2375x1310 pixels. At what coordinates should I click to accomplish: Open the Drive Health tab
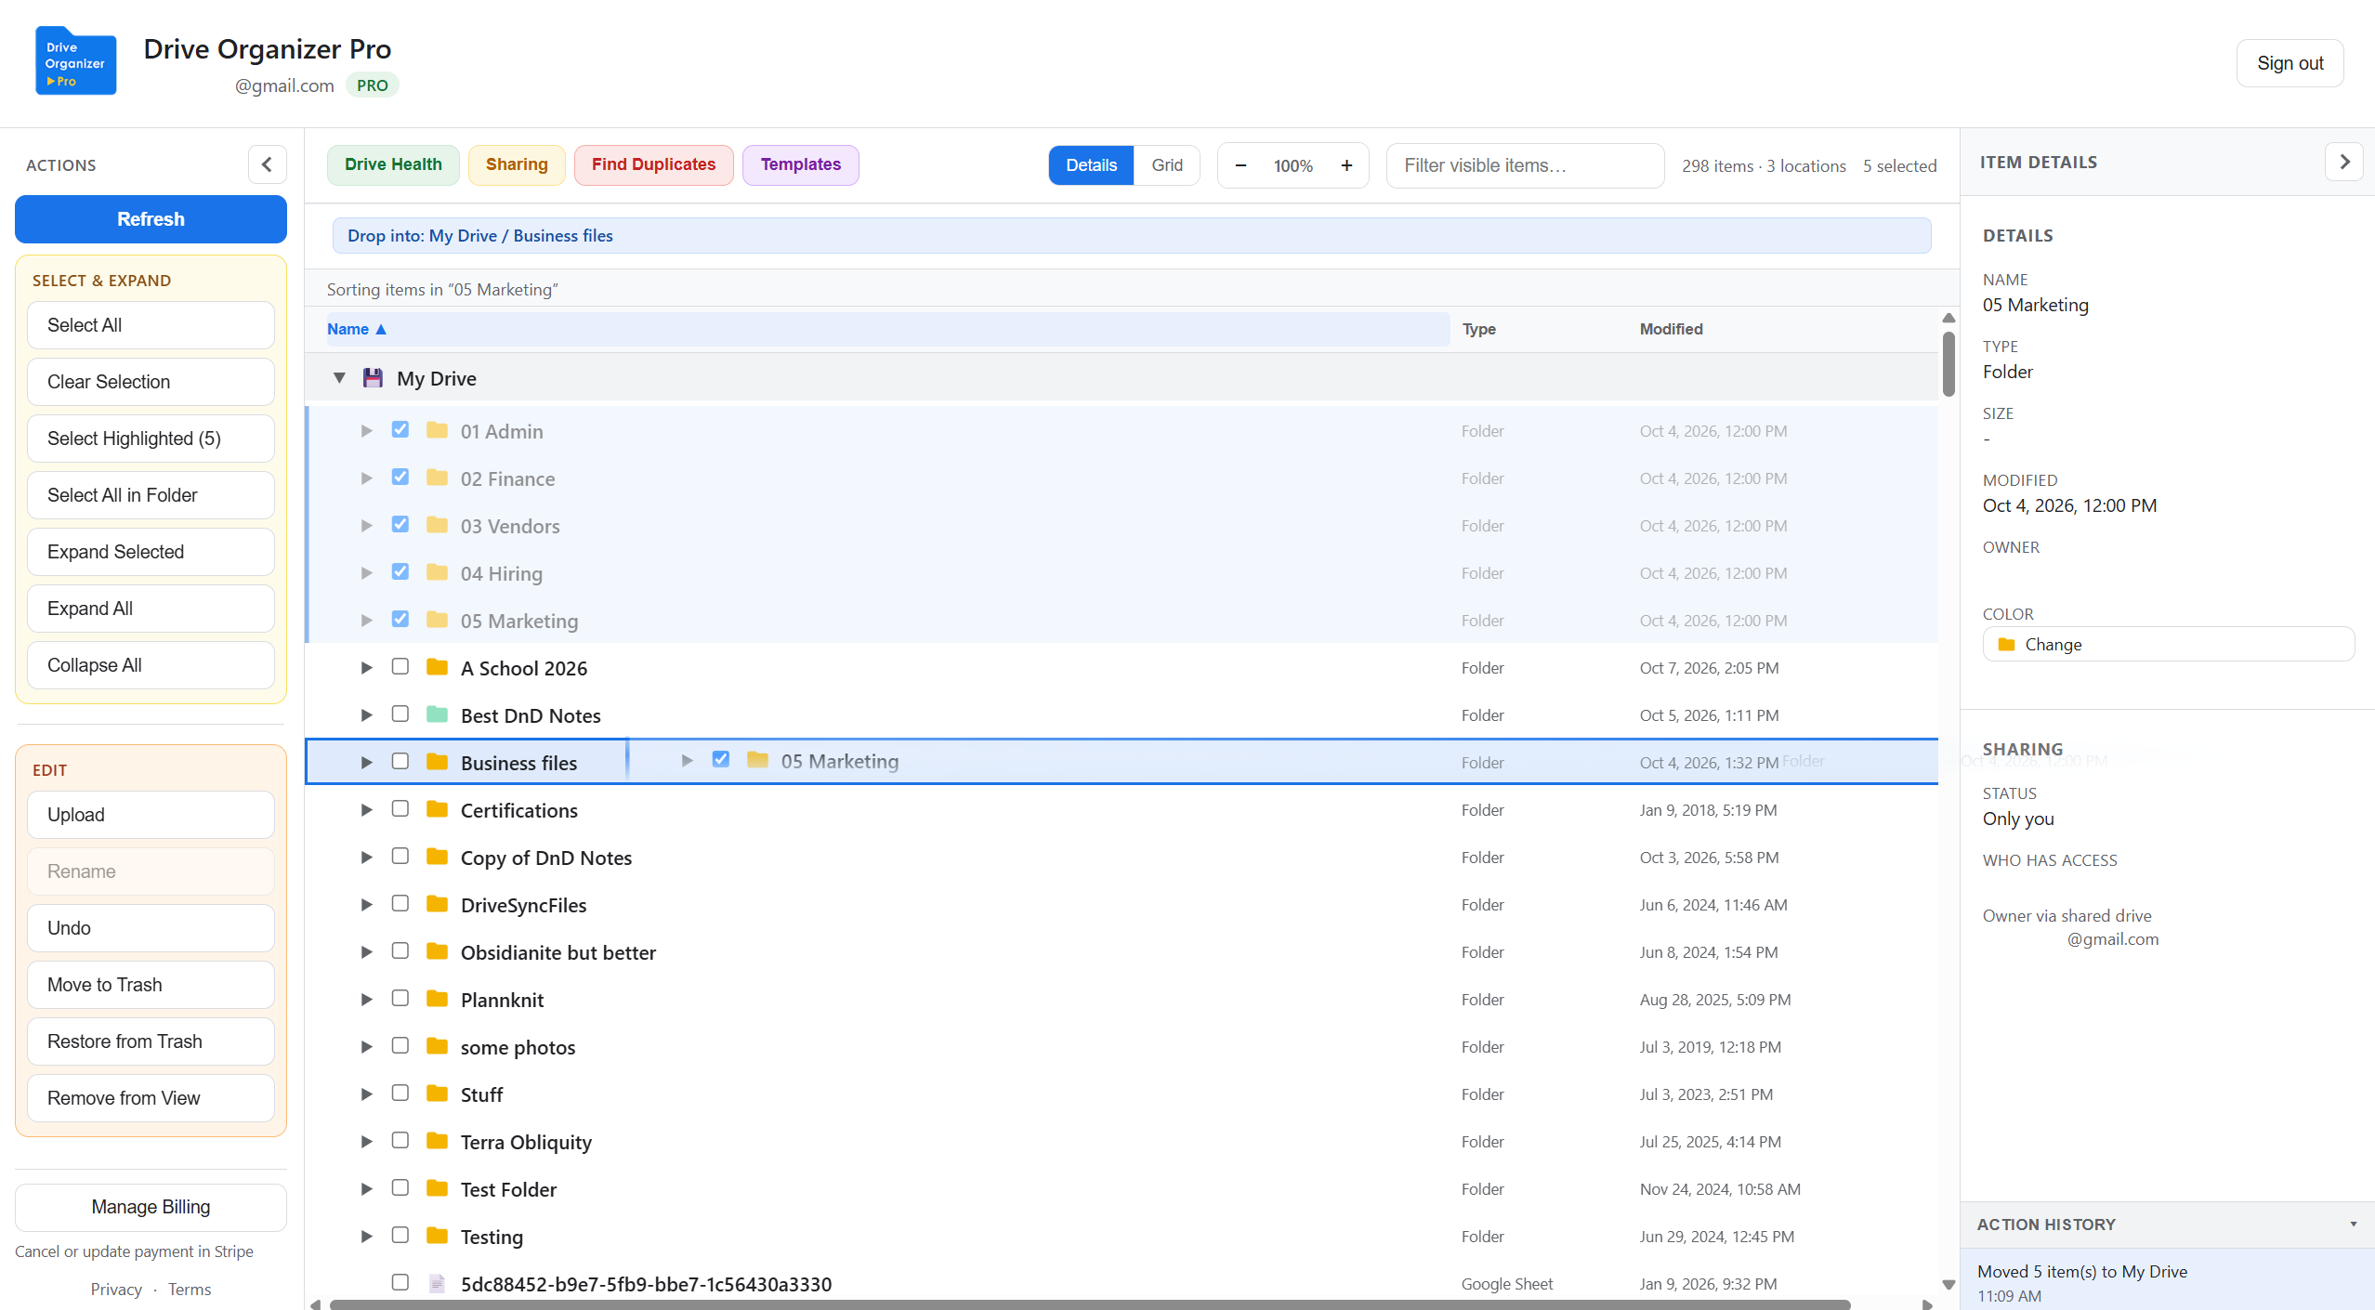tap(393, 164)
